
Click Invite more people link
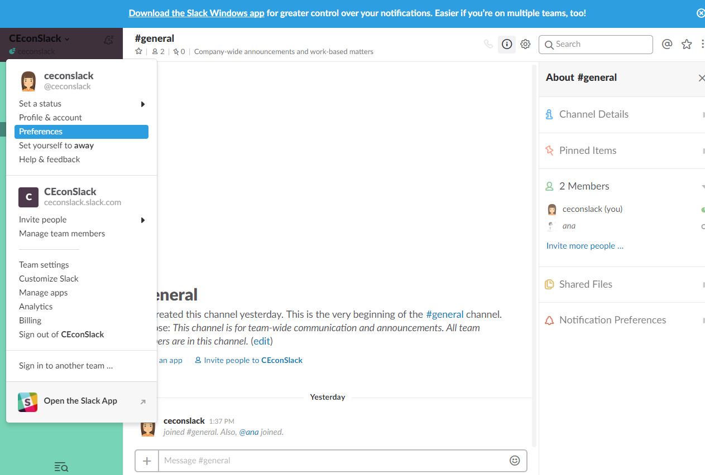[585, 246]
